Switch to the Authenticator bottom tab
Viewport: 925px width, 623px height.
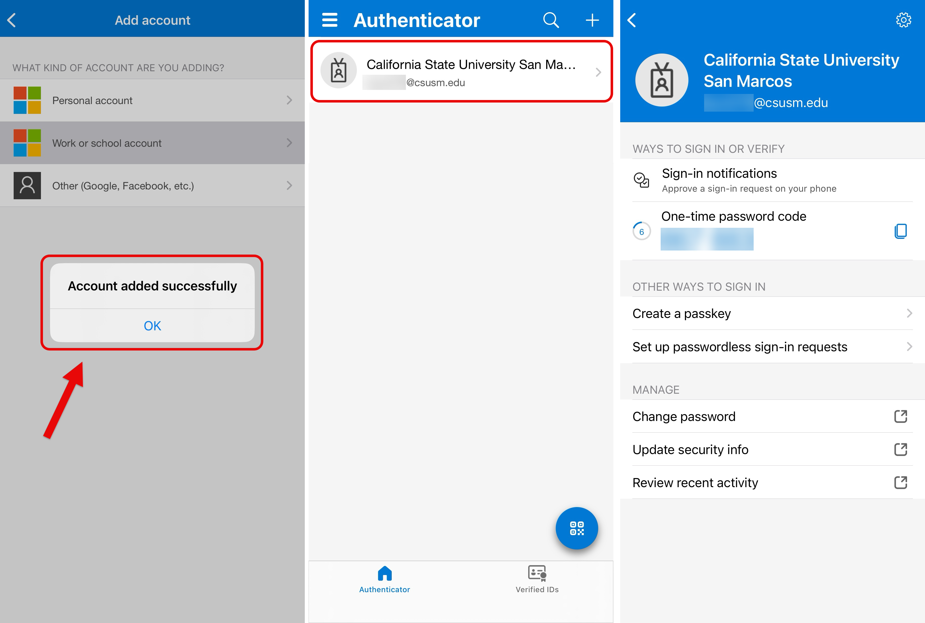tap(384, 580)
